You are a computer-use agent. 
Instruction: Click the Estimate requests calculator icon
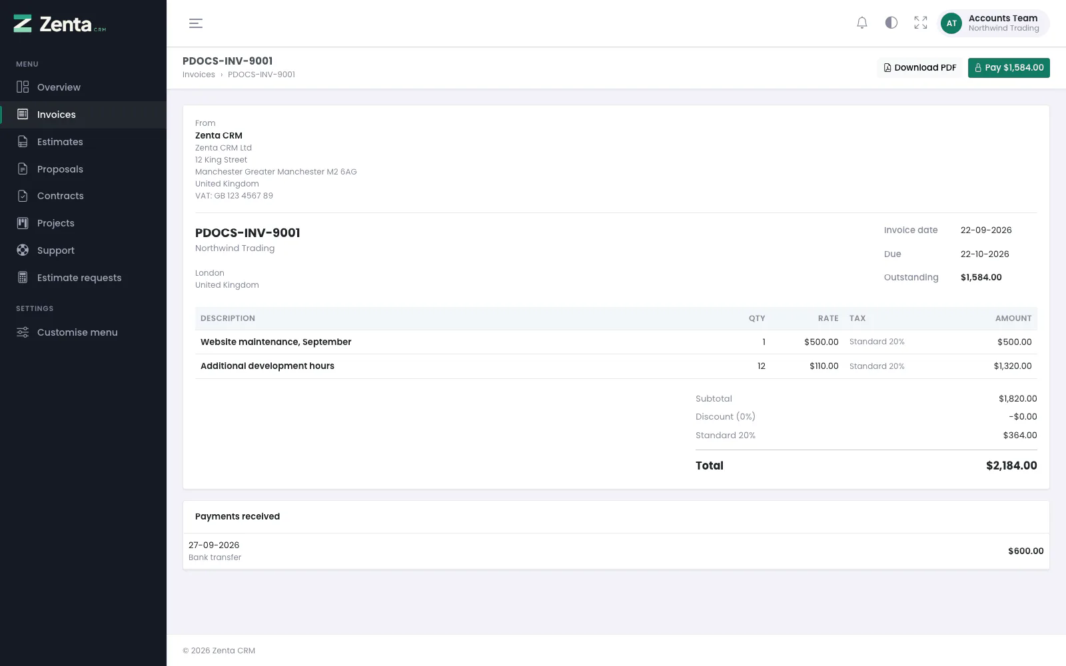tap(23, 277)
